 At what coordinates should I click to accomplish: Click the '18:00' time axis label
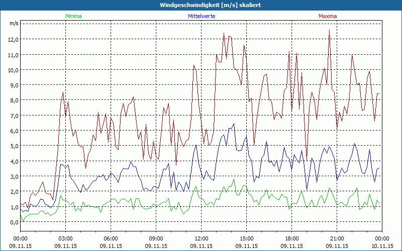292,239
